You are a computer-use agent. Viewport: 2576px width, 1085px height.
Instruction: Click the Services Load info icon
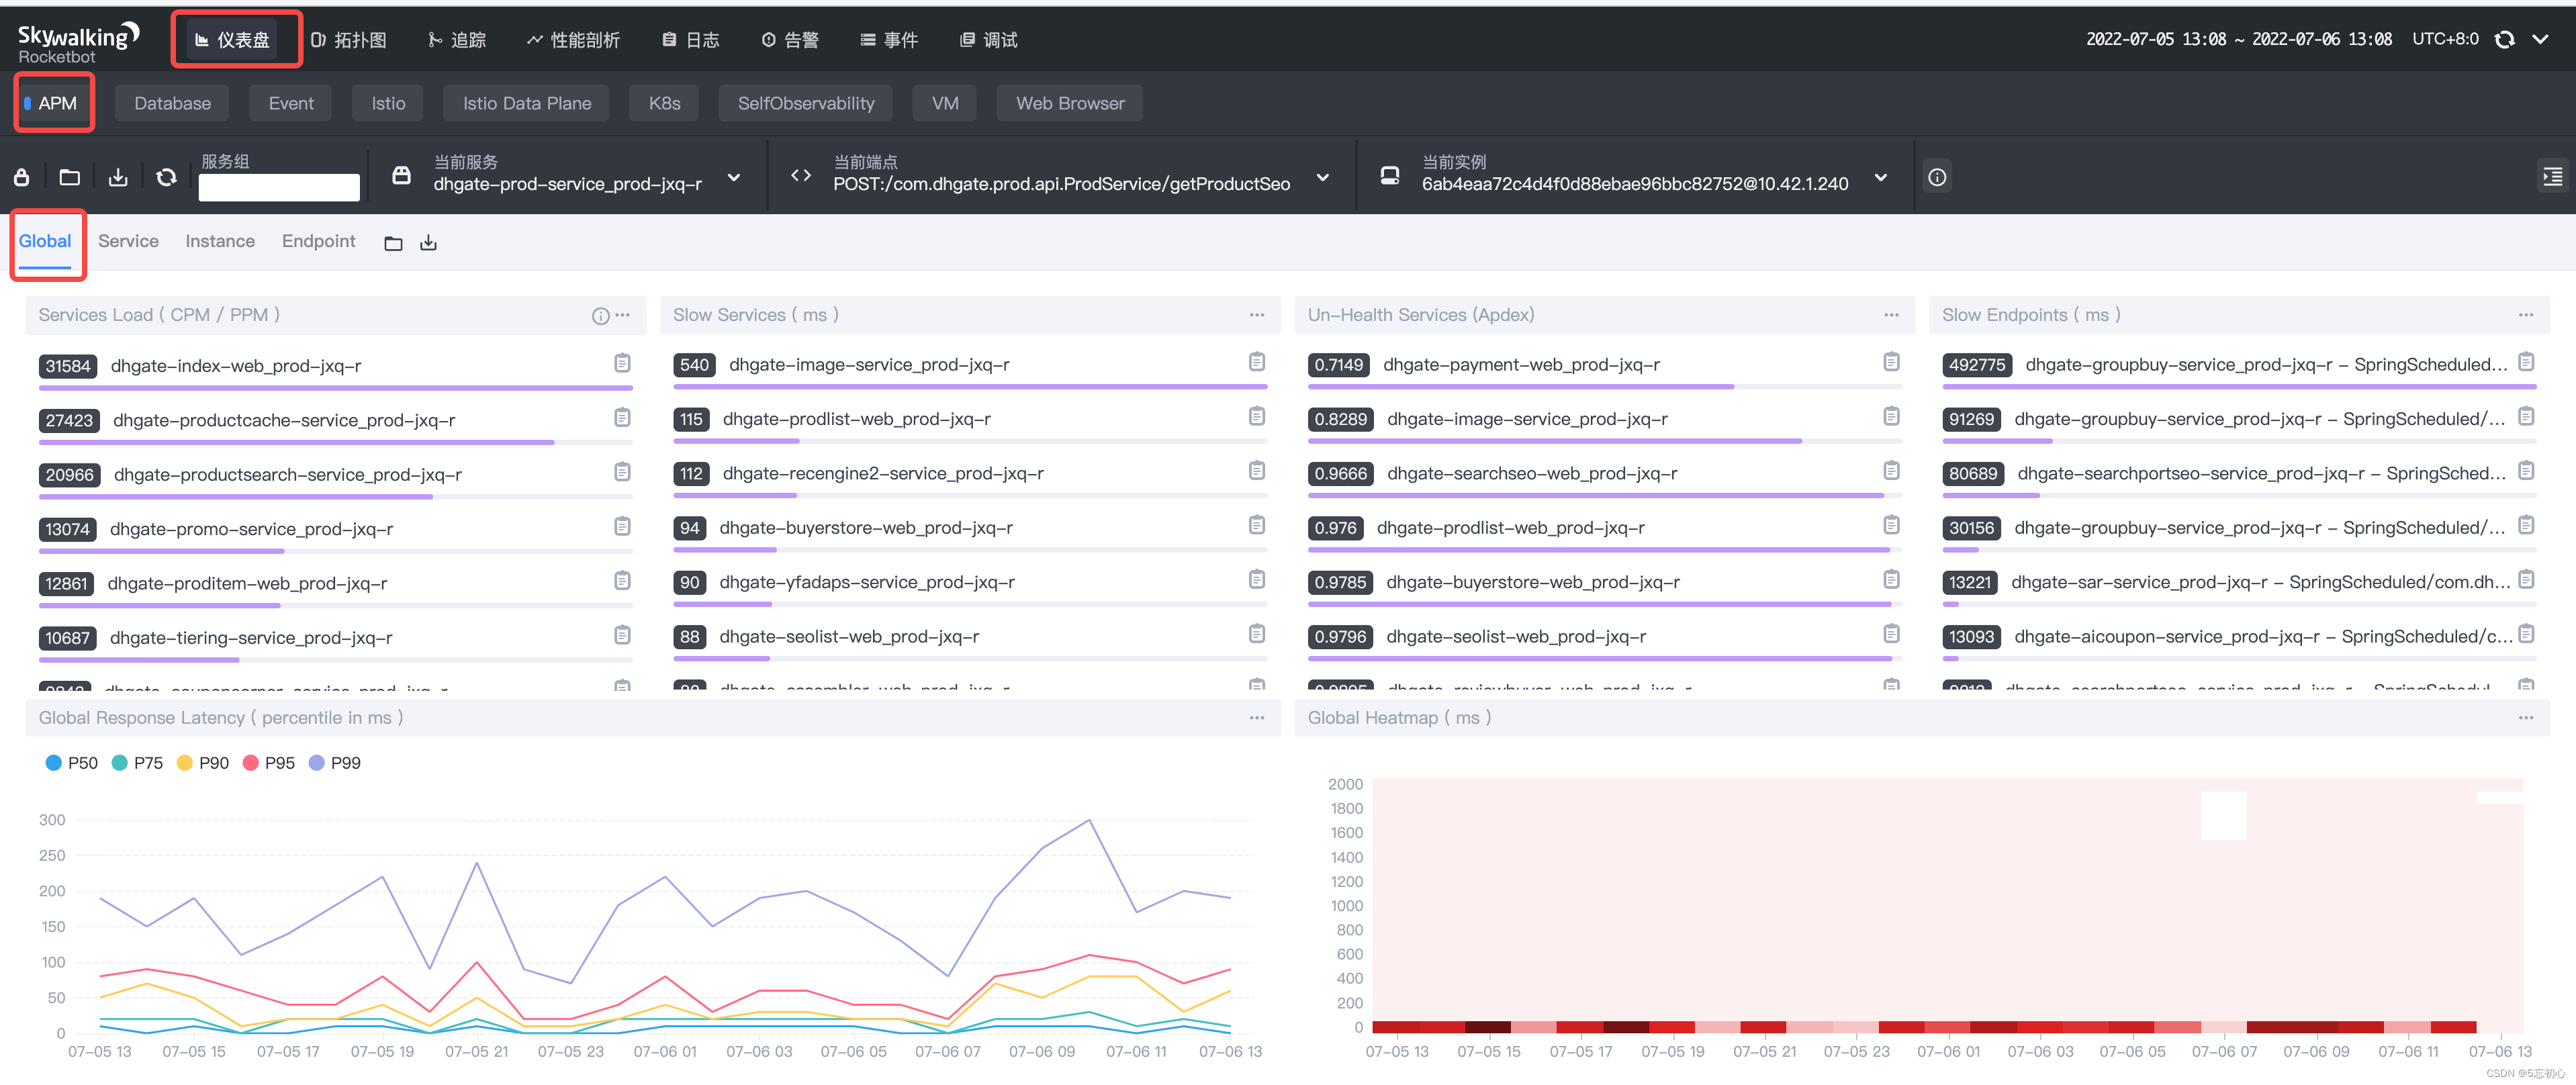pos(600,316)
